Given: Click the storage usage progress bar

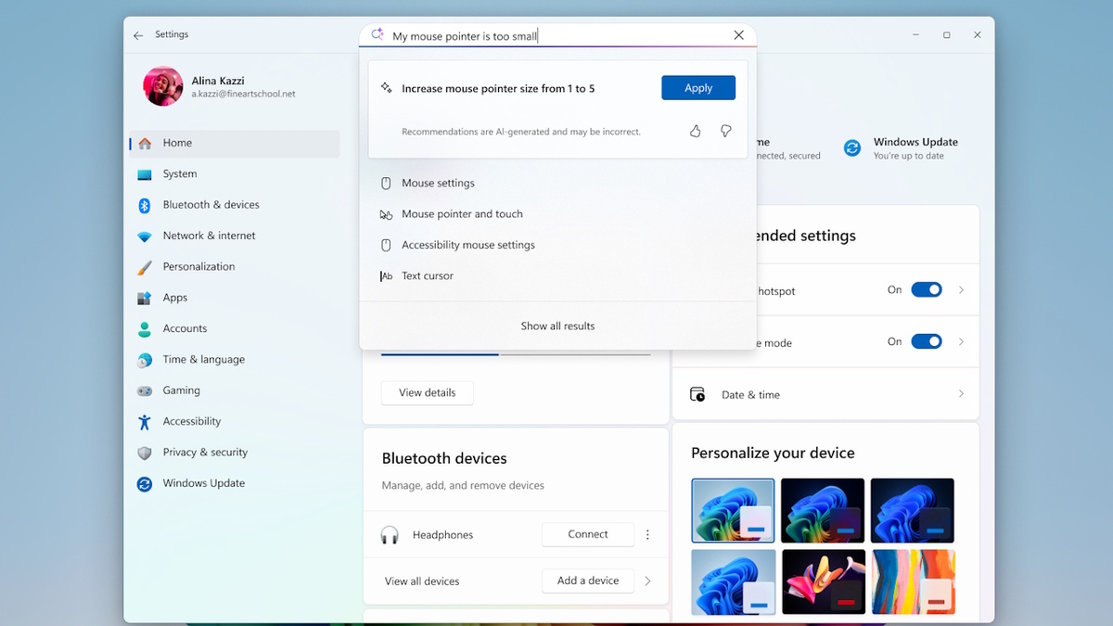Looking at the screenshot, I should [x=516, y=354].
